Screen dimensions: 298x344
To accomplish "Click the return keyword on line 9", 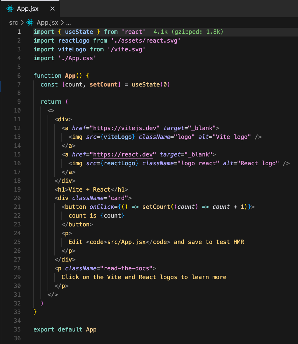I will pyautogui.click(x=51, y=102).
